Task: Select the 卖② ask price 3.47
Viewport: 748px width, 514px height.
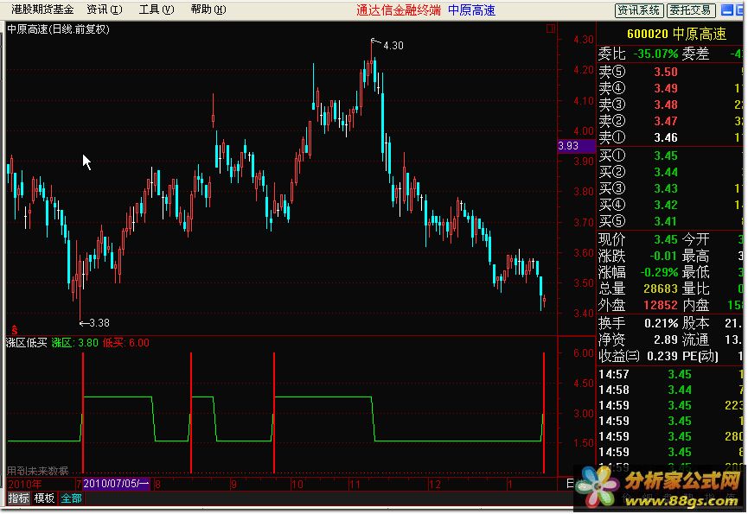Action: pyautogui.click(x=666, y=121)
